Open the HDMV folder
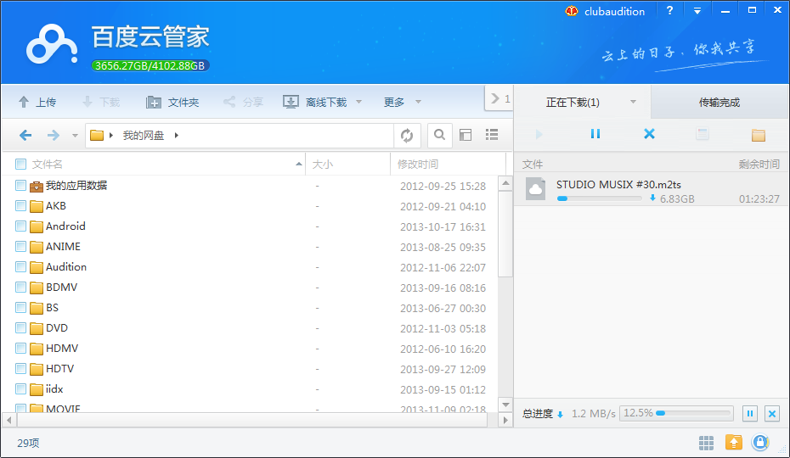The width and height of the screenshot is (790, 458). [62, 349]
